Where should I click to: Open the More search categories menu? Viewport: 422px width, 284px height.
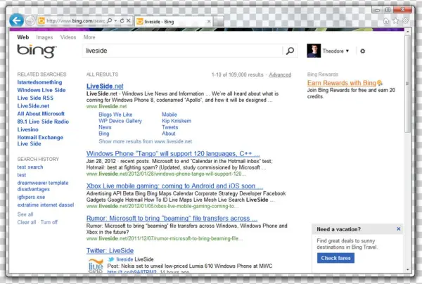pos(89,37)
